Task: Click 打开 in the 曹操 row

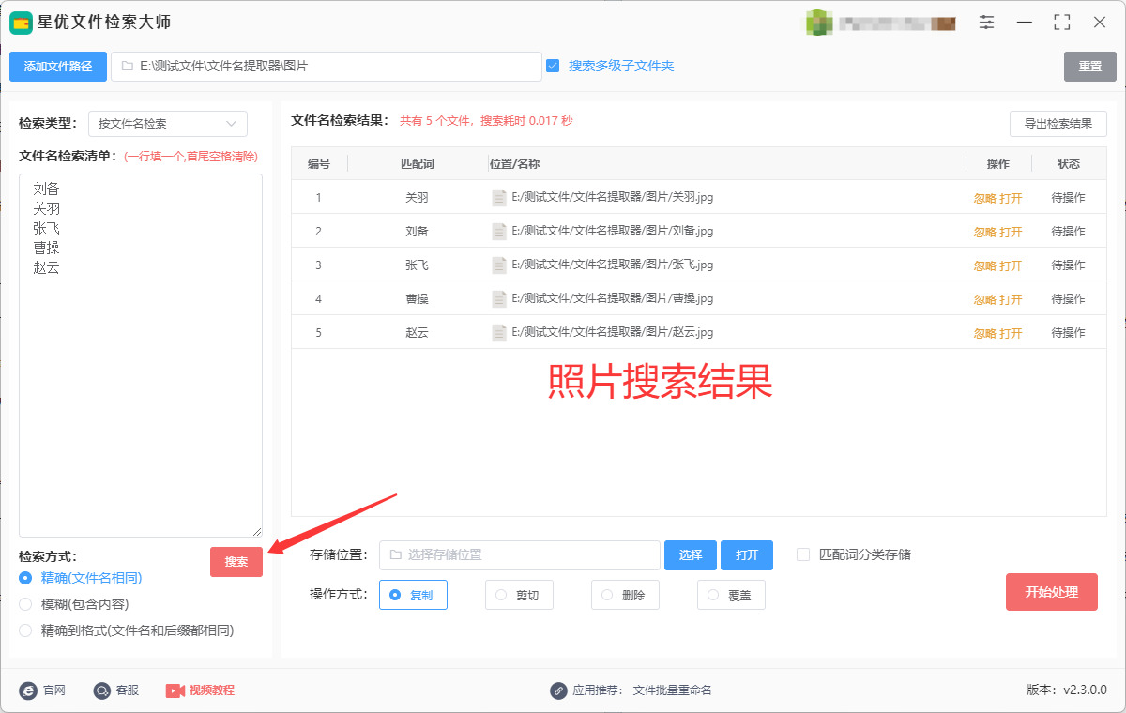Action: click(x=1011, y=299)
